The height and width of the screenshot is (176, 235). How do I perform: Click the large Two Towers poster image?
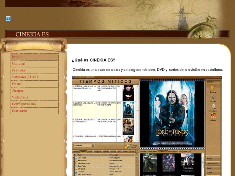click(x=172, y=114)
